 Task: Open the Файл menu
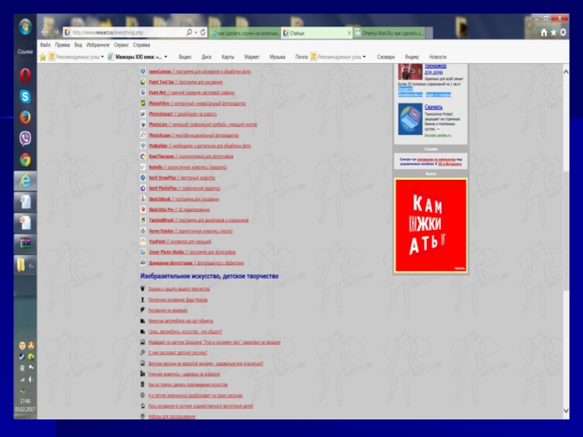(x=45, y=45)
